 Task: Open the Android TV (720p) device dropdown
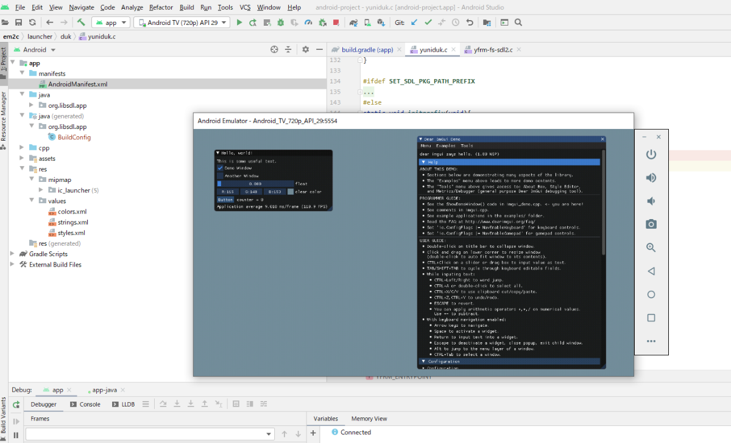click(x=182, y=23)
